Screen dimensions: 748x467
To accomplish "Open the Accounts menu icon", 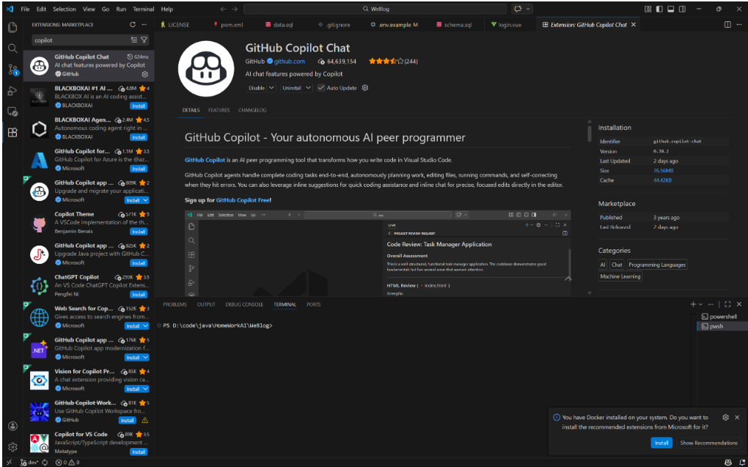I will (x=12, y=426).
